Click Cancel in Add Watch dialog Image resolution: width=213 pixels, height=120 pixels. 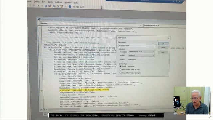pos(163,47)
